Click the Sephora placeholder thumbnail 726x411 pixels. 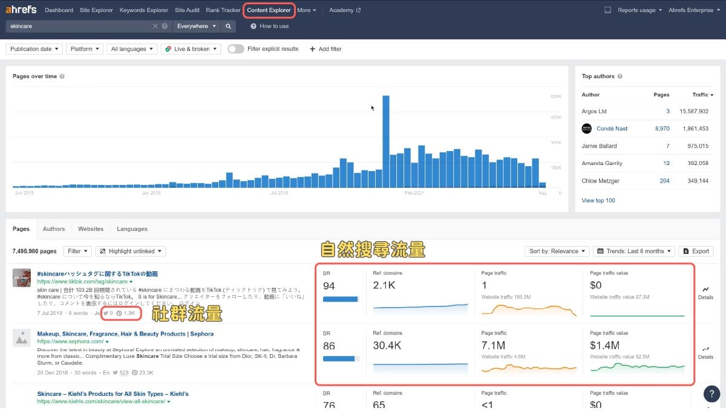[x=22, y=337]
